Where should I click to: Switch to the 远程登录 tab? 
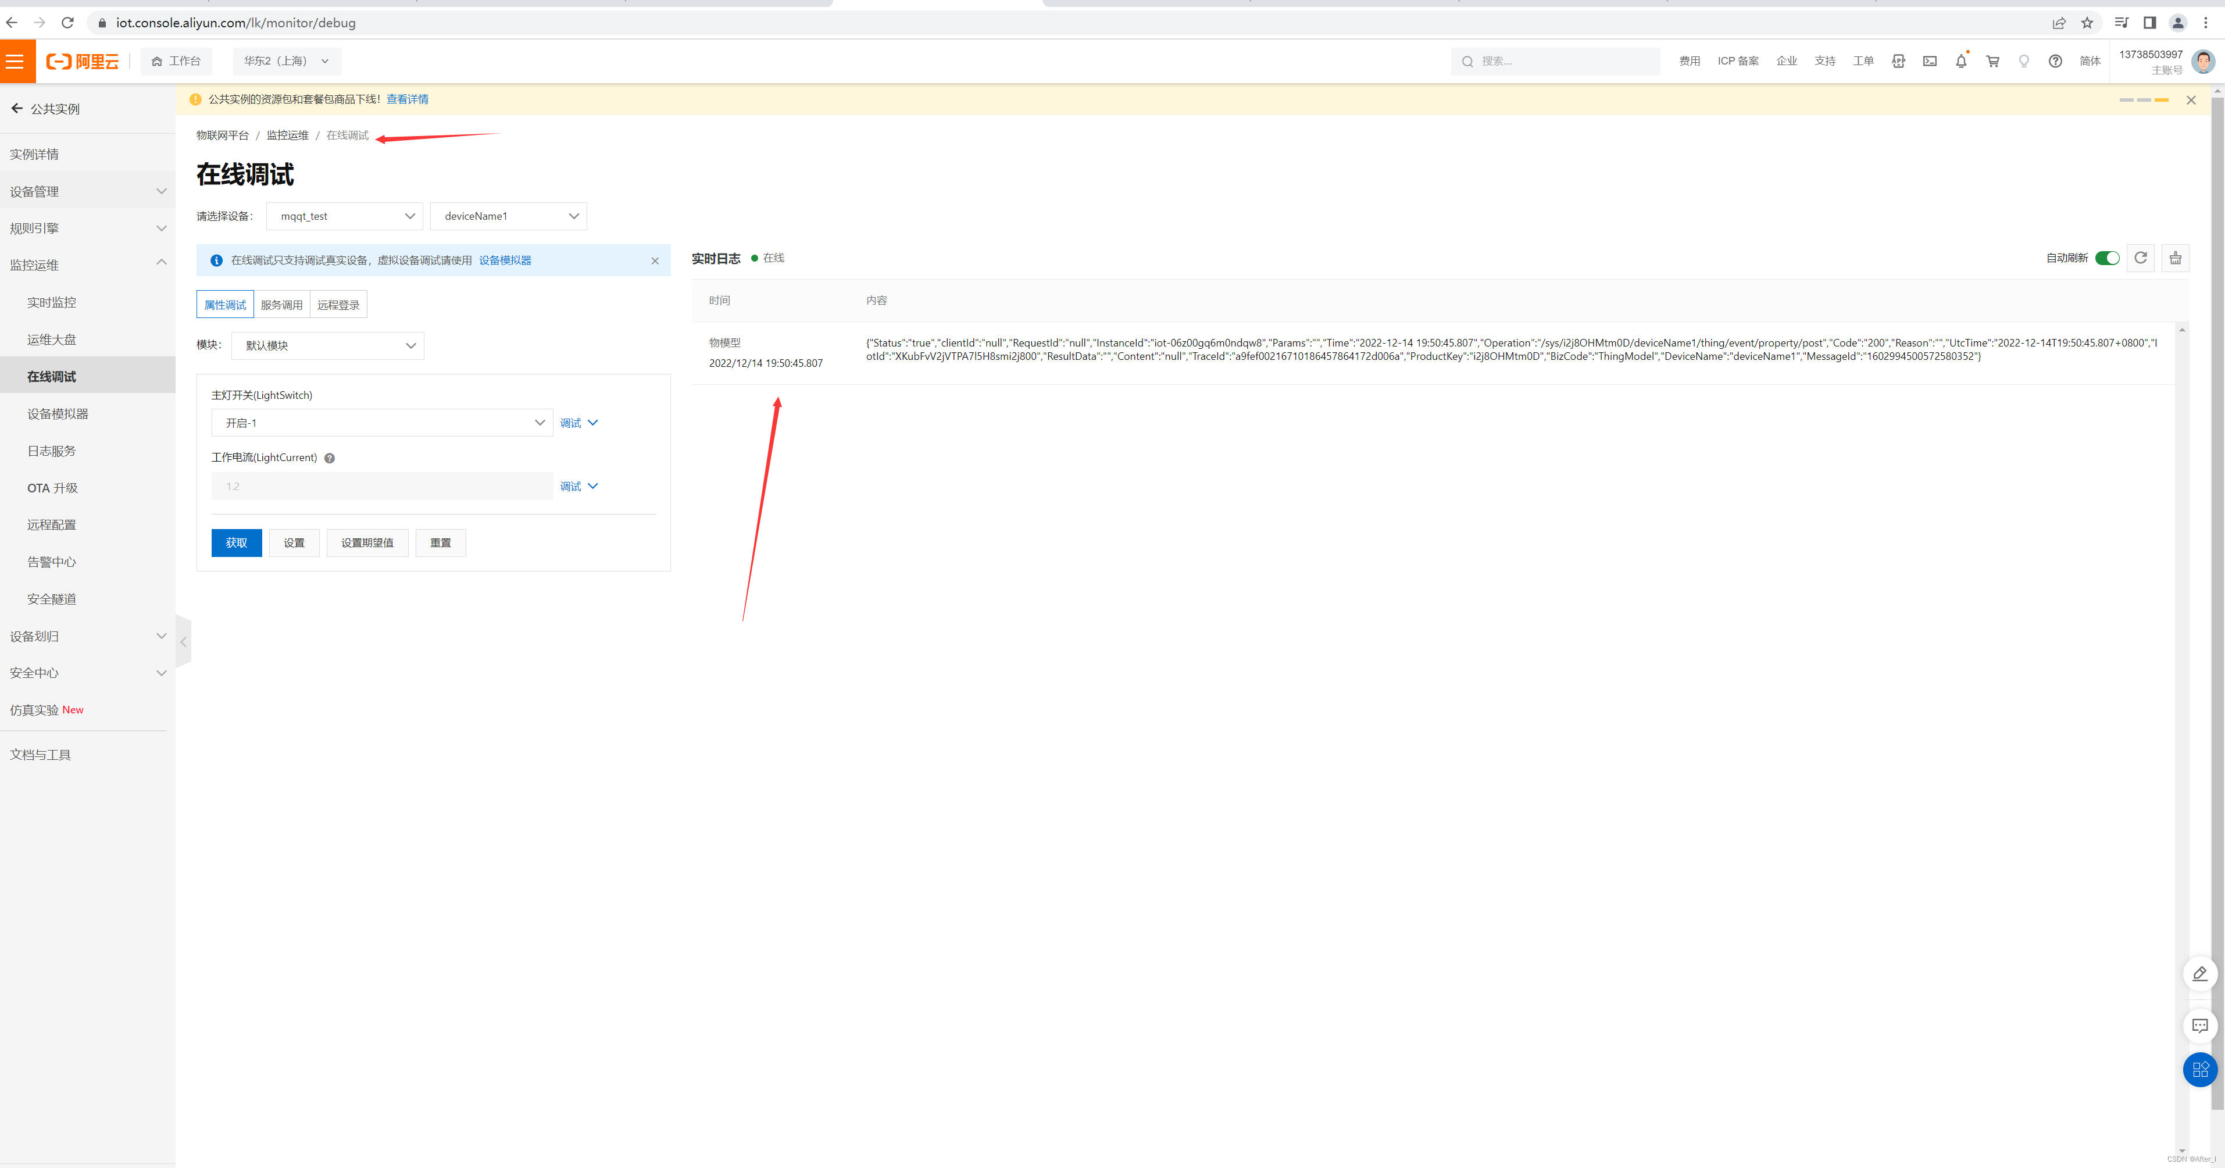338,305
